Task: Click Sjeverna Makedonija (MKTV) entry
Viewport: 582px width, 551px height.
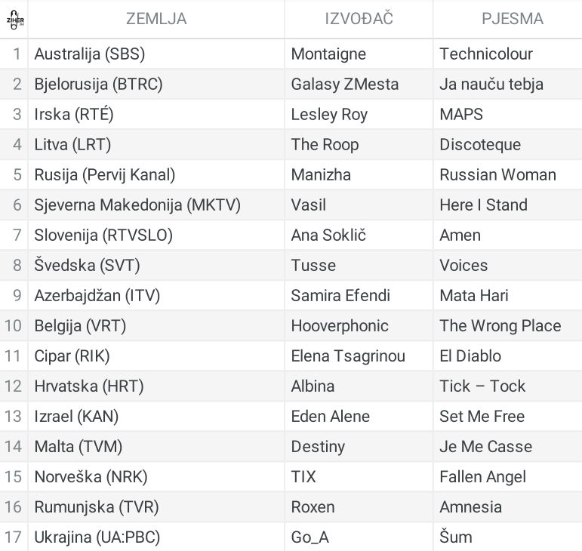Action: pos(137,205)
